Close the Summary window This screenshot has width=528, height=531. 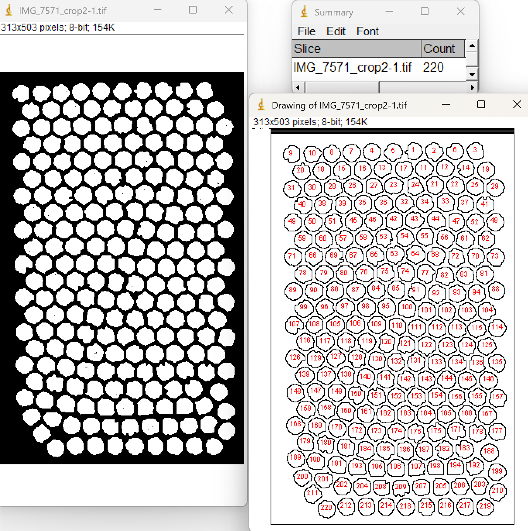point(460,12)
